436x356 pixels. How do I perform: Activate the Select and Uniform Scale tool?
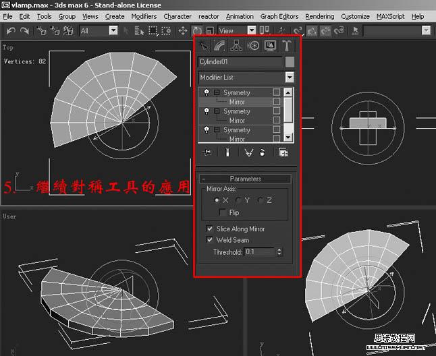pos(210,30)
